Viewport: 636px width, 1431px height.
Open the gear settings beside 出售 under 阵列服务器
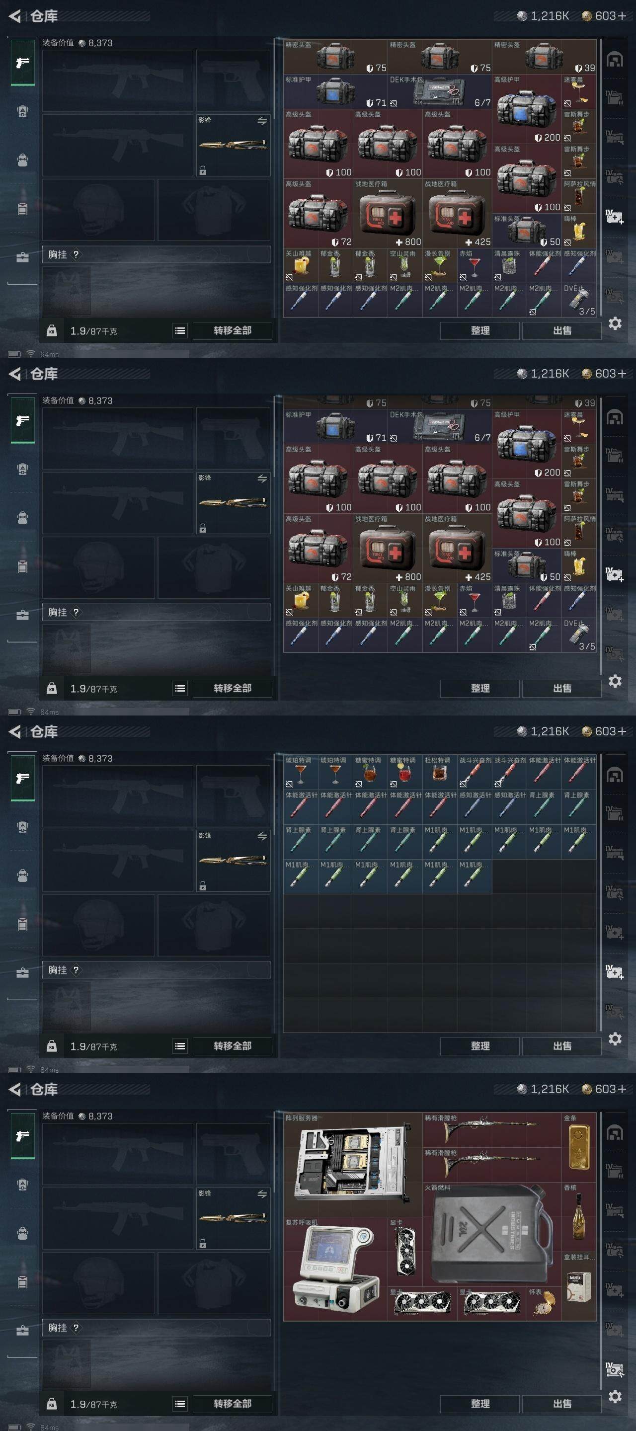pos(615,1396)
